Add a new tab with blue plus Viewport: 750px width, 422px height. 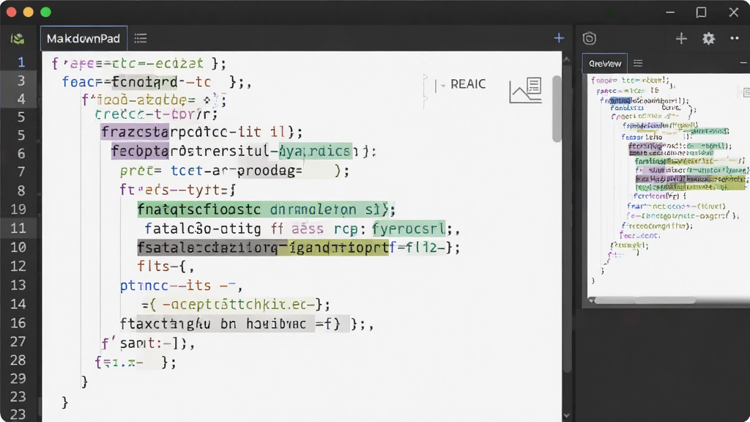559,38
